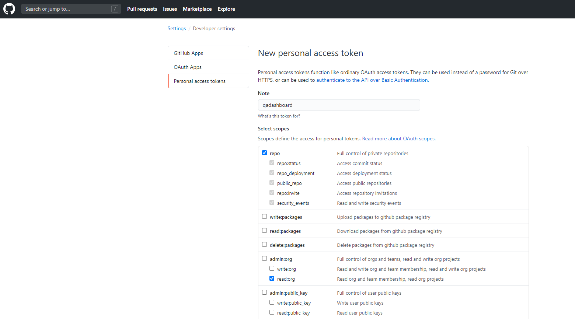Click the repo:status checkbox
Viewport: 575px width, 319px height.
tap(272, 162)
